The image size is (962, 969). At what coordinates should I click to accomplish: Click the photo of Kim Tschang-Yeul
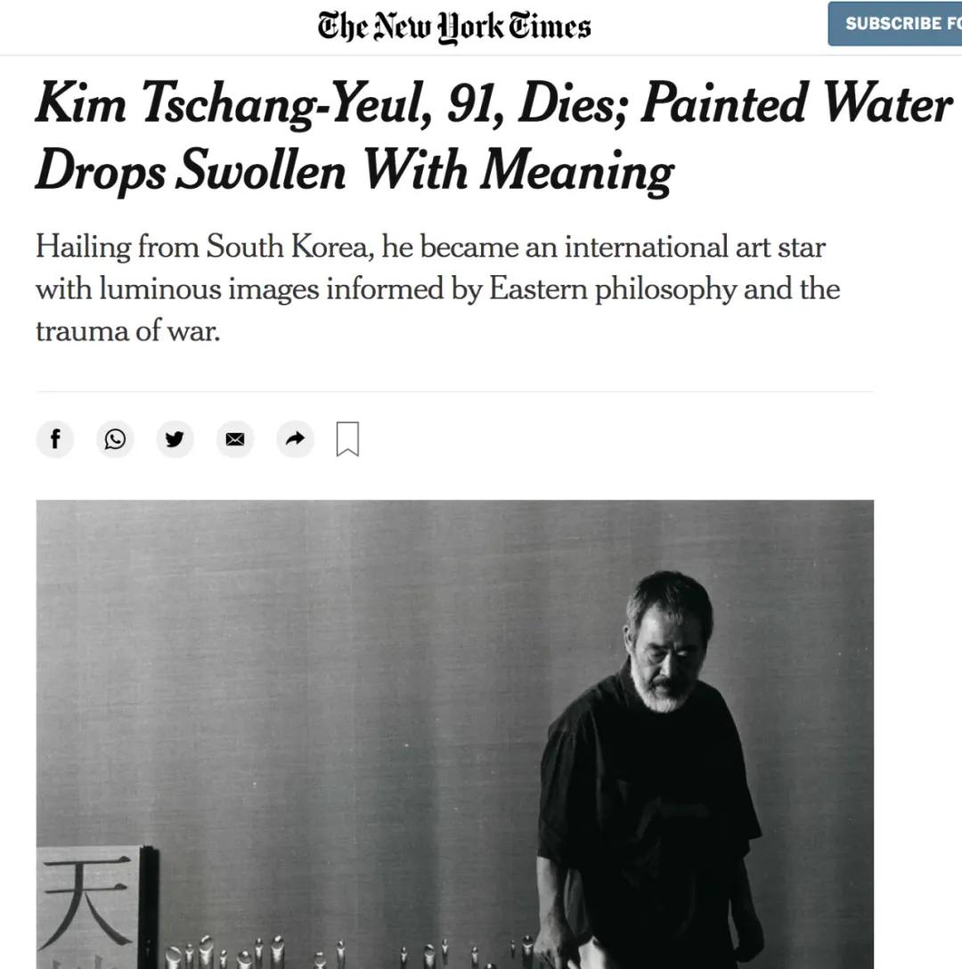[454, 730]
